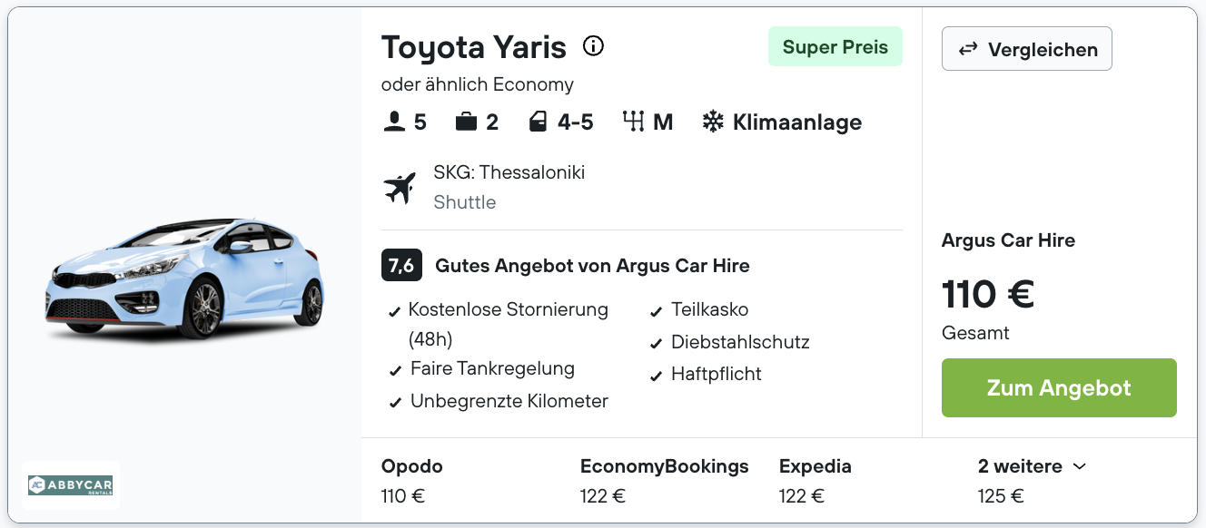Screen dimensions: 1206x528
Task: Click the snowflake Klimaanlage icon
Action: pyautogui.click(x=713, y=122)
